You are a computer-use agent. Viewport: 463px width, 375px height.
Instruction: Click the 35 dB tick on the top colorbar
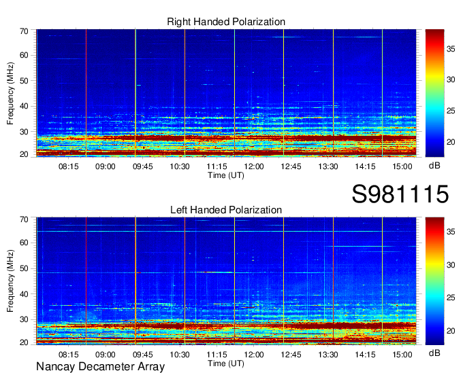tap(451, 49)
